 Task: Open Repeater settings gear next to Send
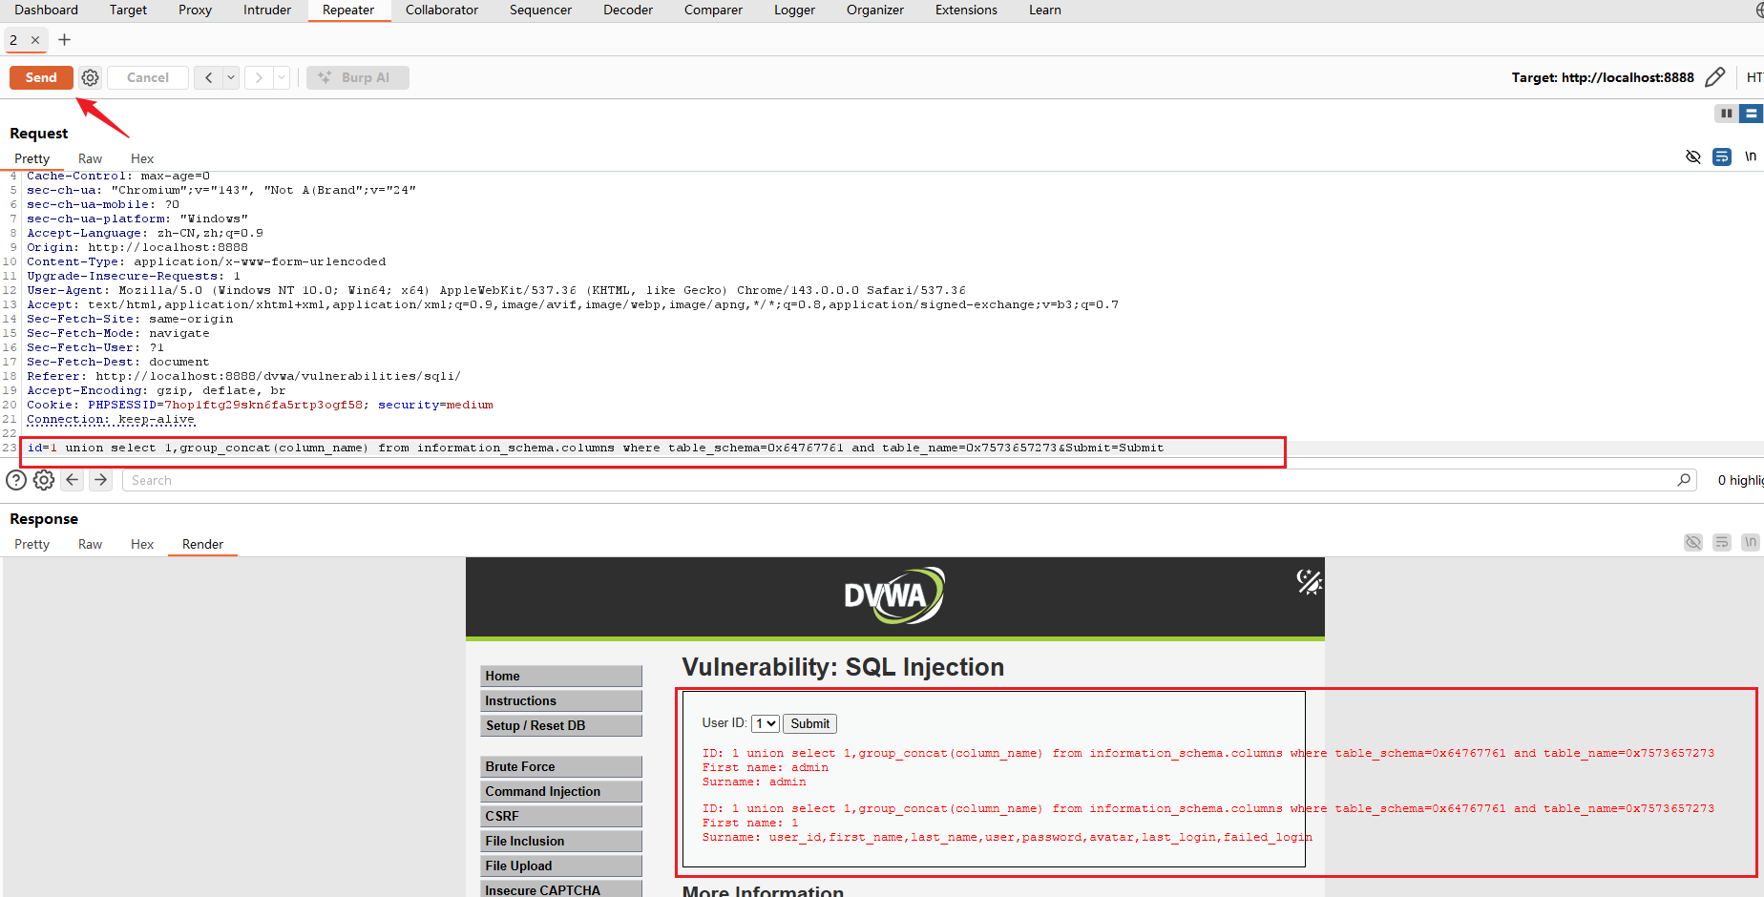click(x=90, y=77)
